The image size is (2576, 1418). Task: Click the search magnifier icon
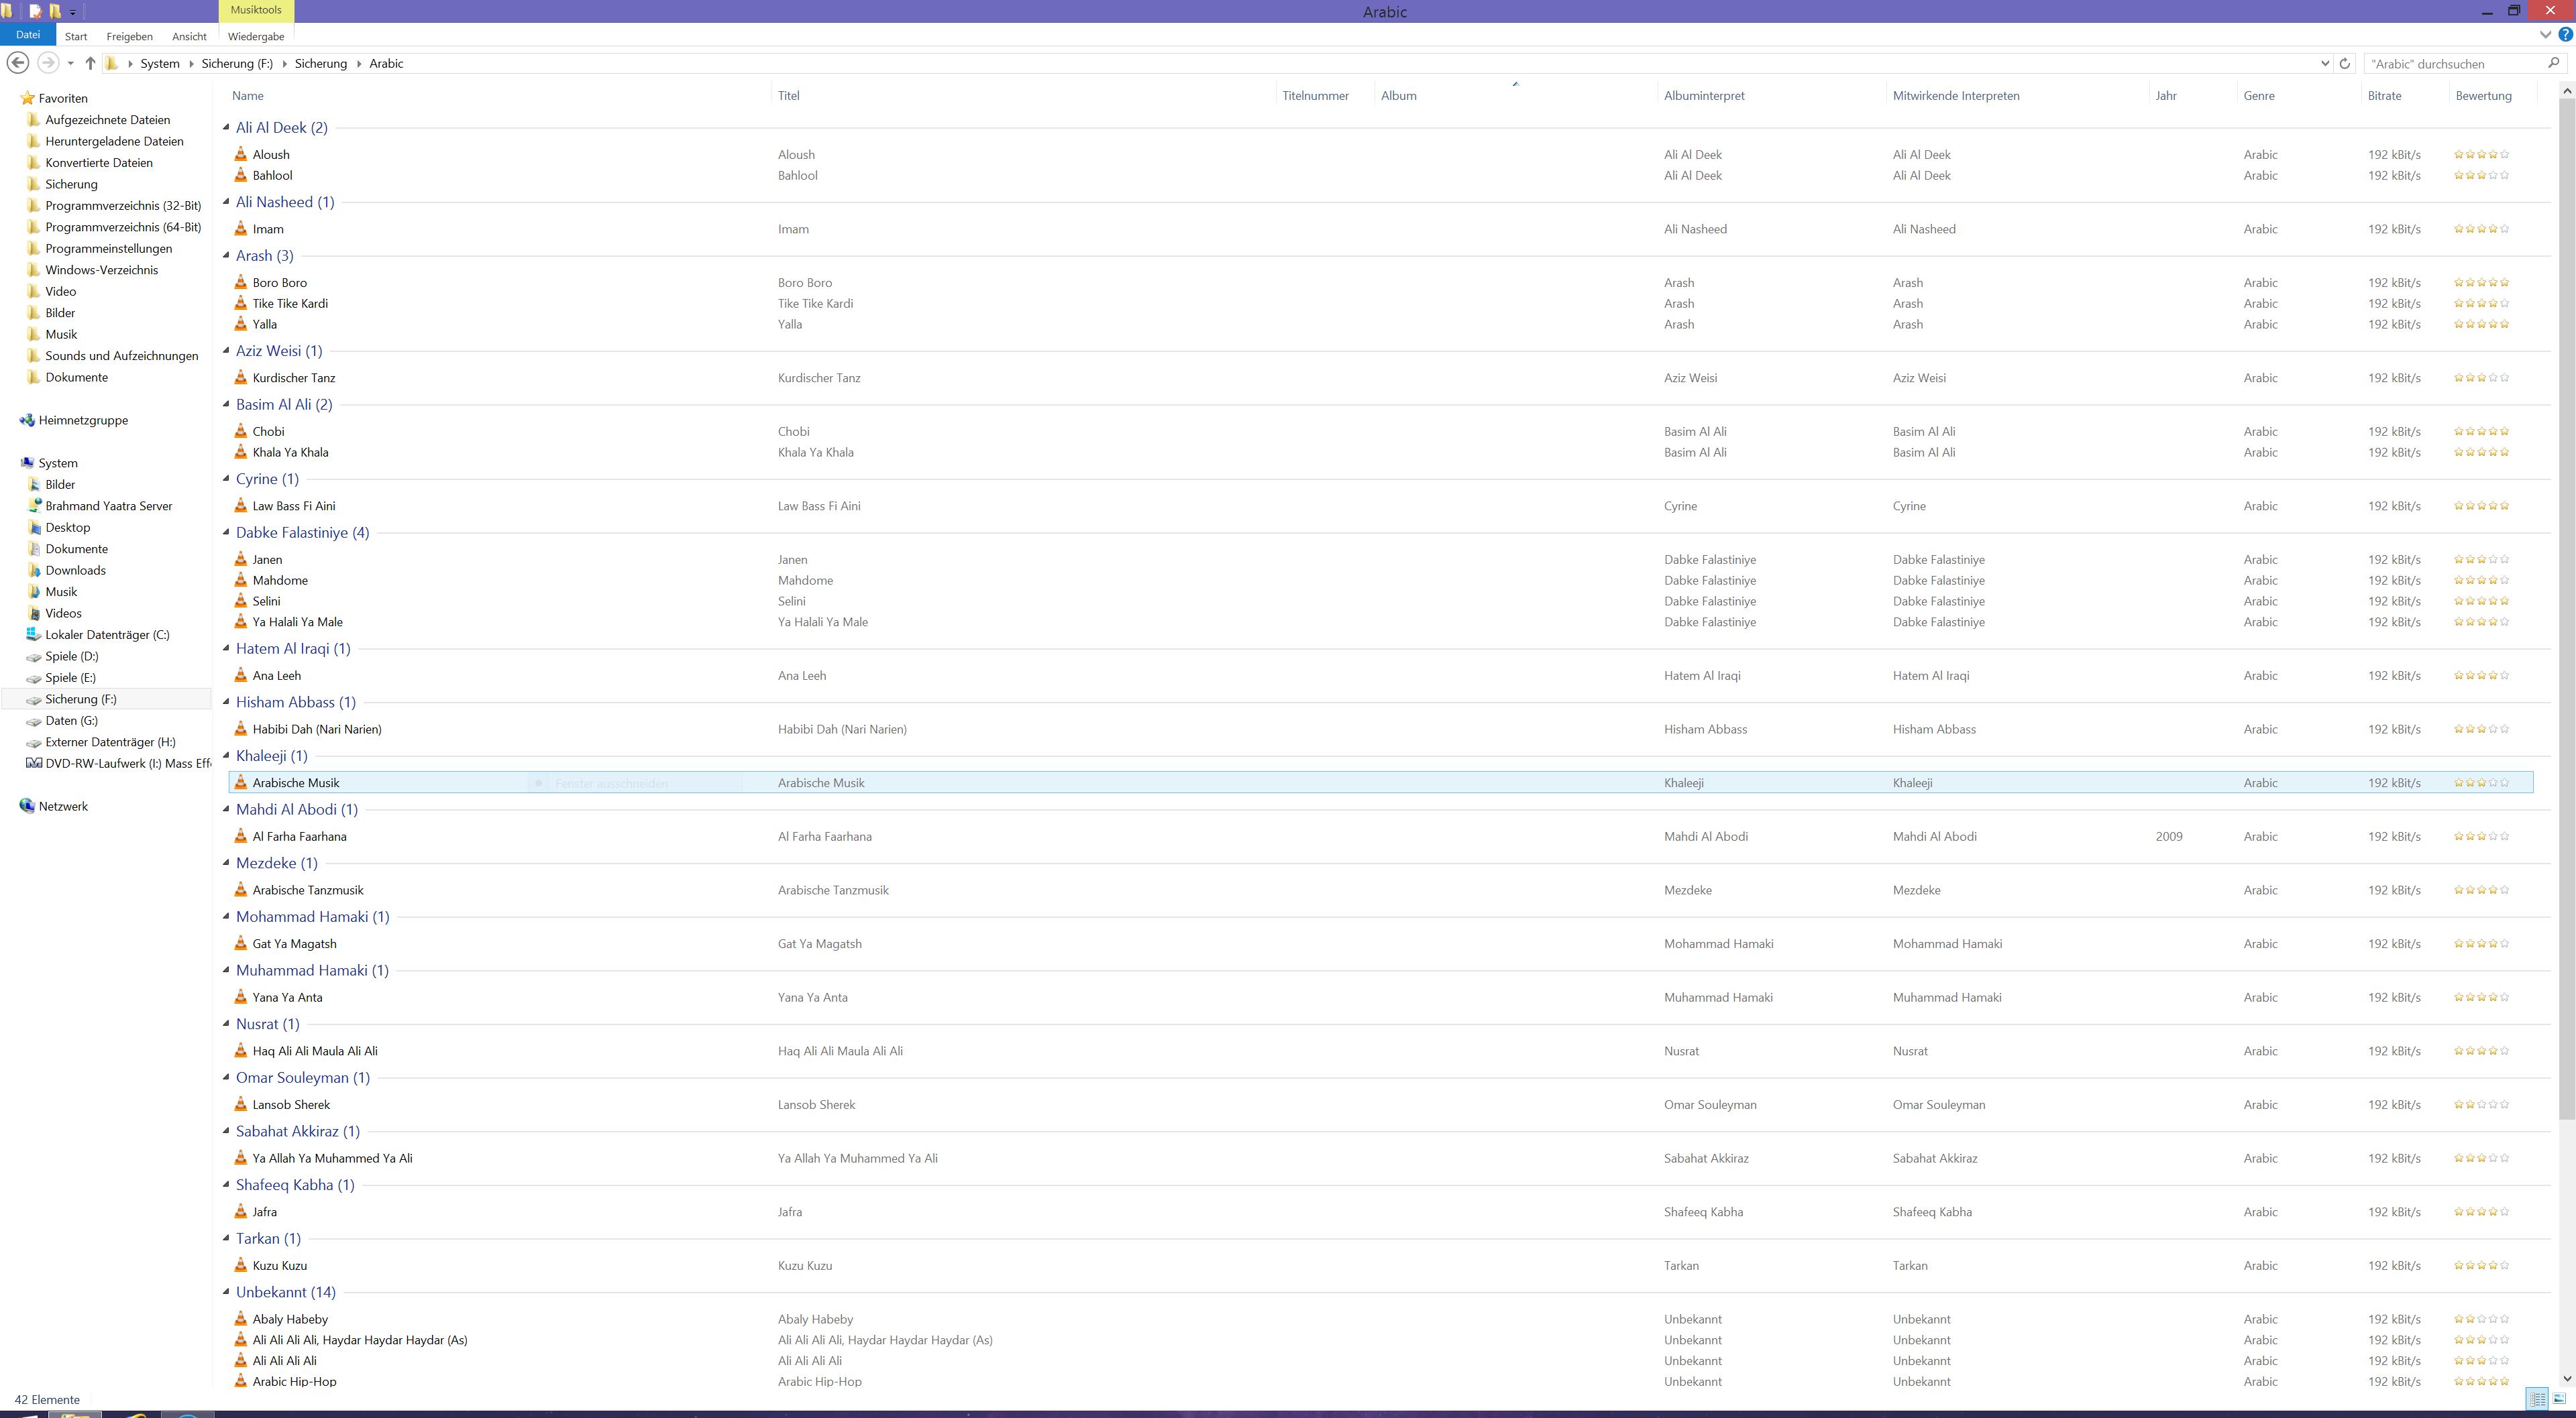(2553, 63)
